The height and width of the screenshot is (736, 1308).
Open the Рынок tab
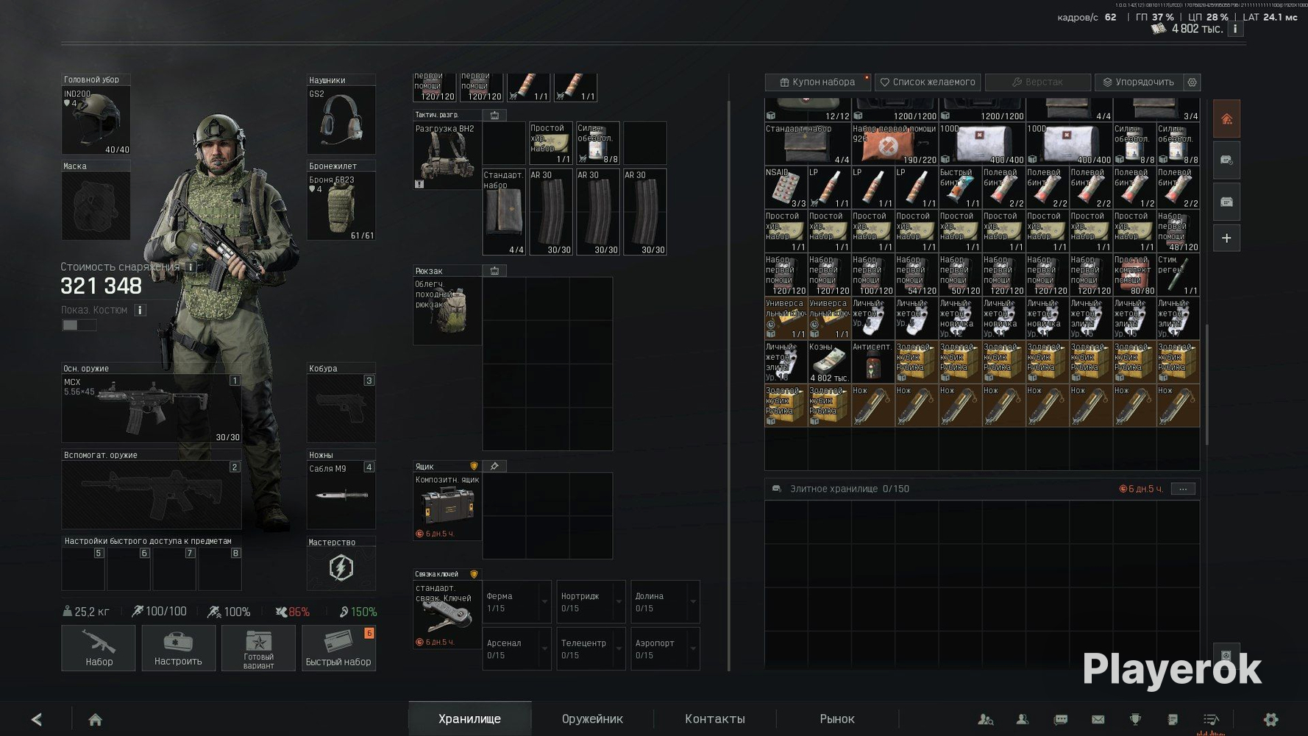[837, 718]
